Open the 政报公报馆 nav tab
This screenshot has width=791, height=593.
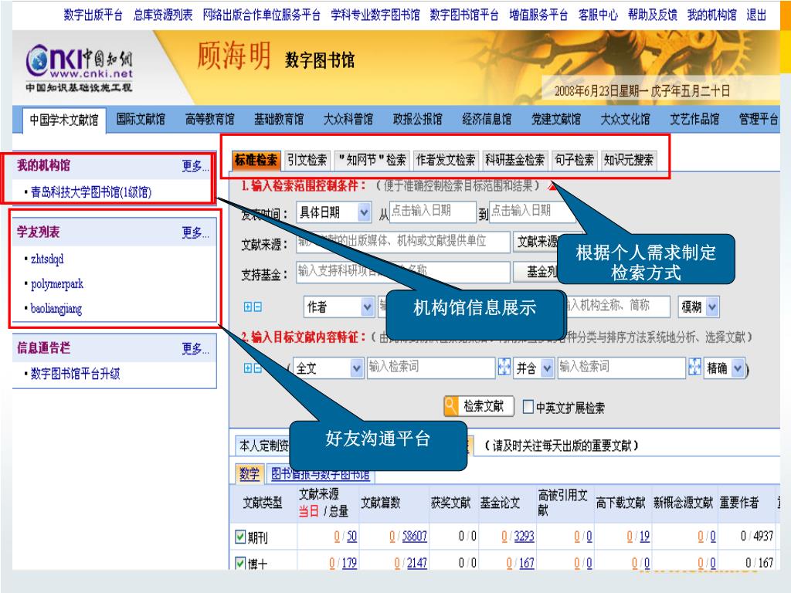(418, 119)
